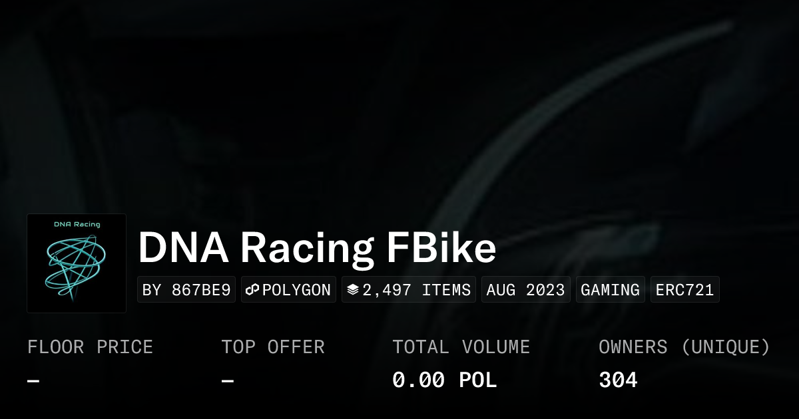
Task: Click the TOTAL VOLUME label
Action: pos(461,347)
